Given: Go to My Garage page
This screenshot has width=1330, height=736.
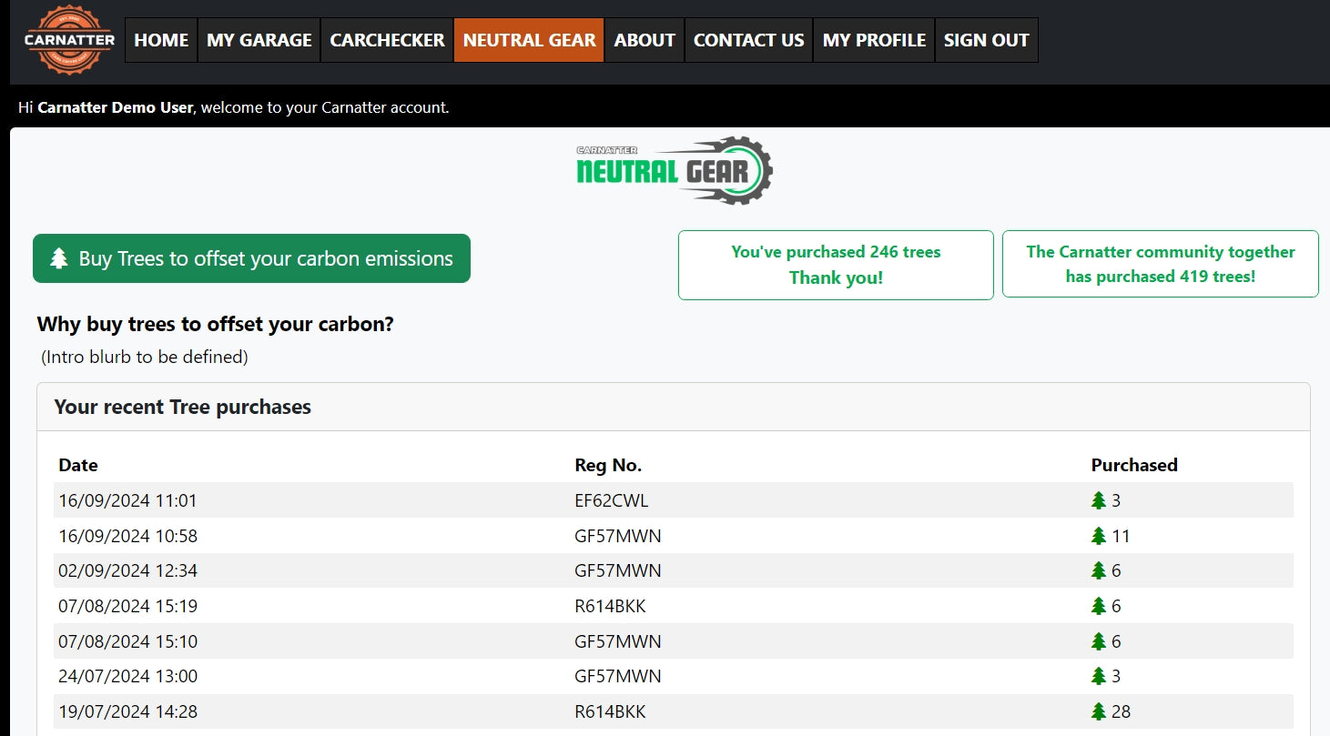Looking at the screenshot, I should click(x=259, y=41).
